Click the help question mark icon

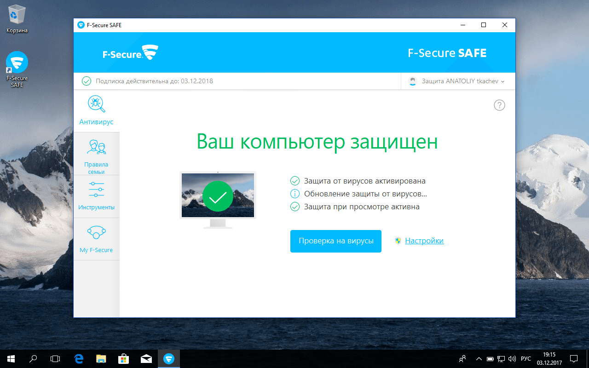499,105
